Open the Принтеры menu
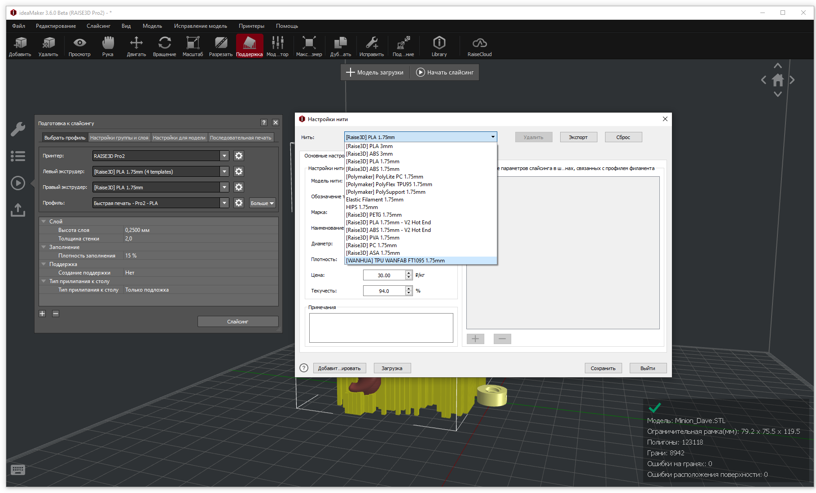 pos(251,26)
